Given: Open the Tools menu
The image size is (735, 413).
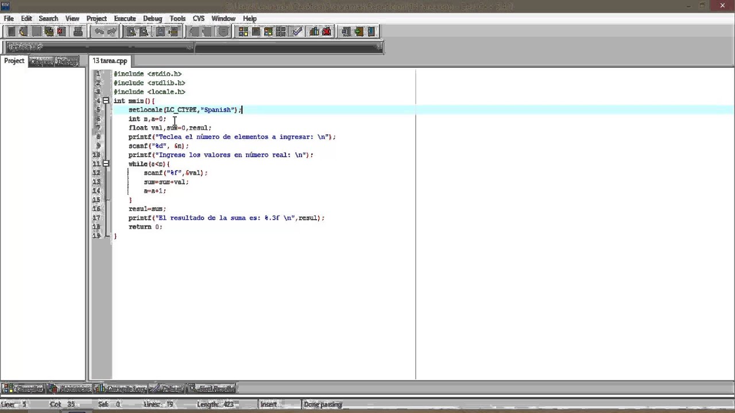Looking at the screenshot, I should point(177,18).
